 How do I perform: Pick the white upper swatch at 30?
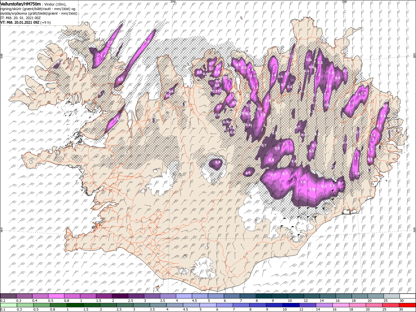(408, 296)
